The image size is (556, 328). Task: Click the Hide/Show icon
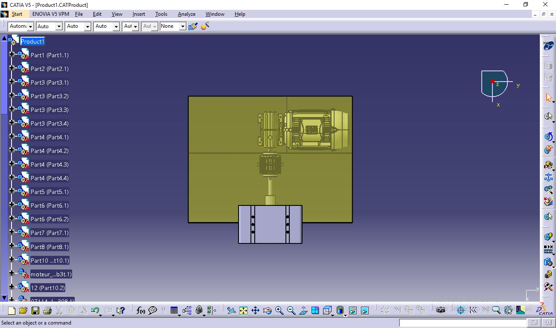click(352, 310)
